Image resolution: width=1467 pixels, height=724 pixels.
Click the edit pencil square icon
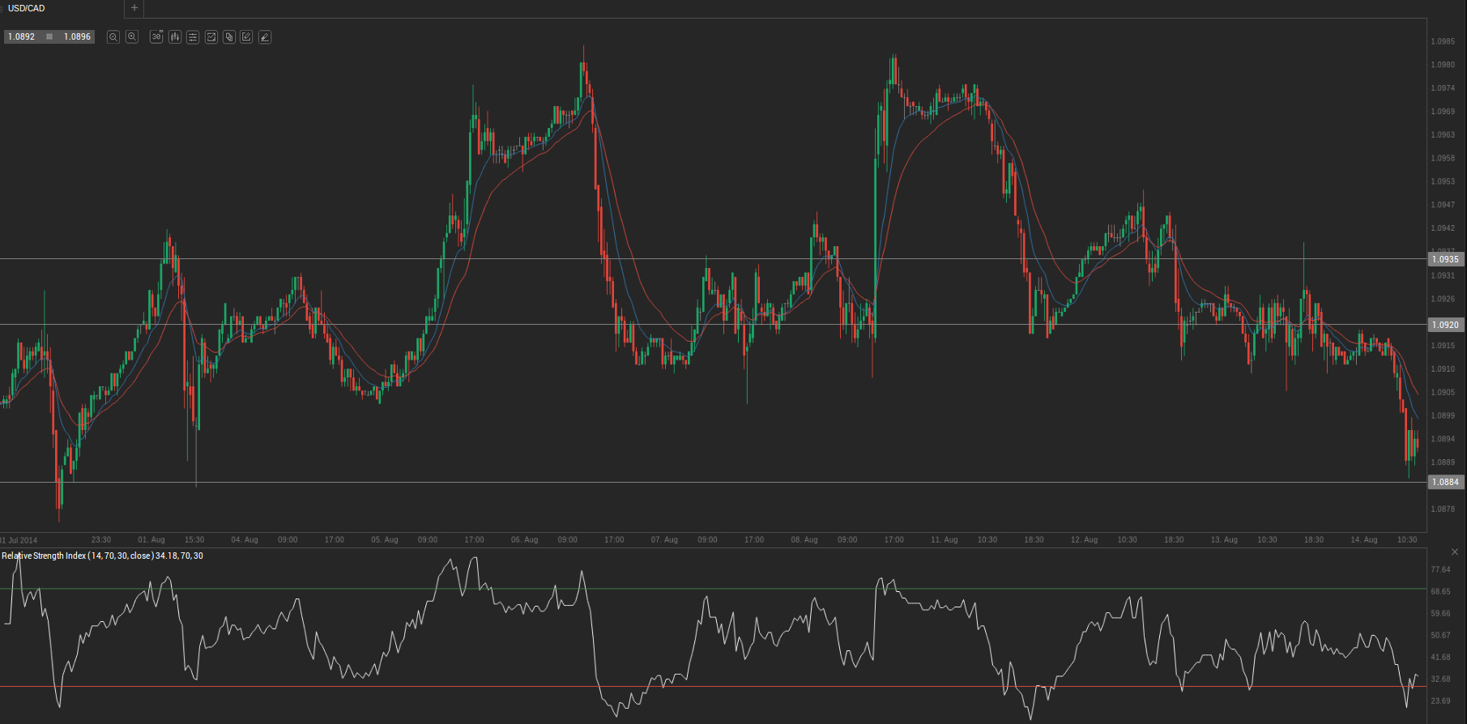click(x=246, y=37)
